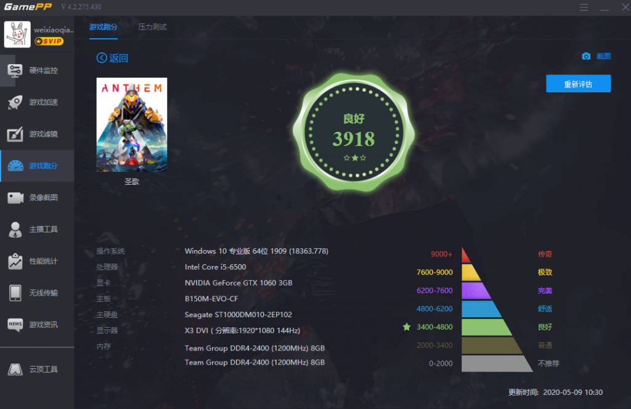Open the 录像截图 camcorder icon

15,198
